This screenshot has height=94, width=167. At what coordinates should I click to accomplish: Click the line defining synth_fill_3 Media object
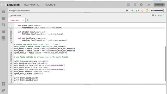pyautogui.click(x=41, y=53)
